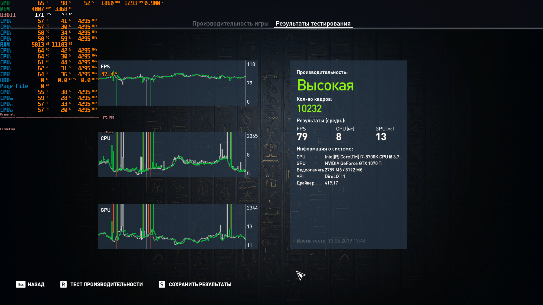The height and width of the screenshot is (305, 543).
Task: Click the Intel Core i7-8700K CPU entry
Action: point(363,157)
